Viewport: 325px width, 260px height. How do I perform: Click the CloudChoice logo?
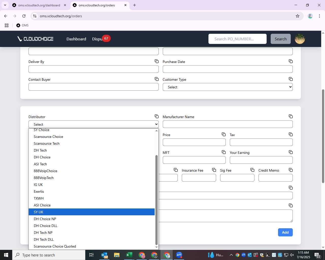pyautogui.click(x=35, y=39)
